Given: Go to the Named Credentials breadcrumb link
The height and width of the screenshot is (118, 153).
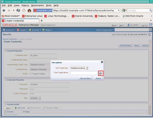Looking at the screenshot, I should (10, 39).
